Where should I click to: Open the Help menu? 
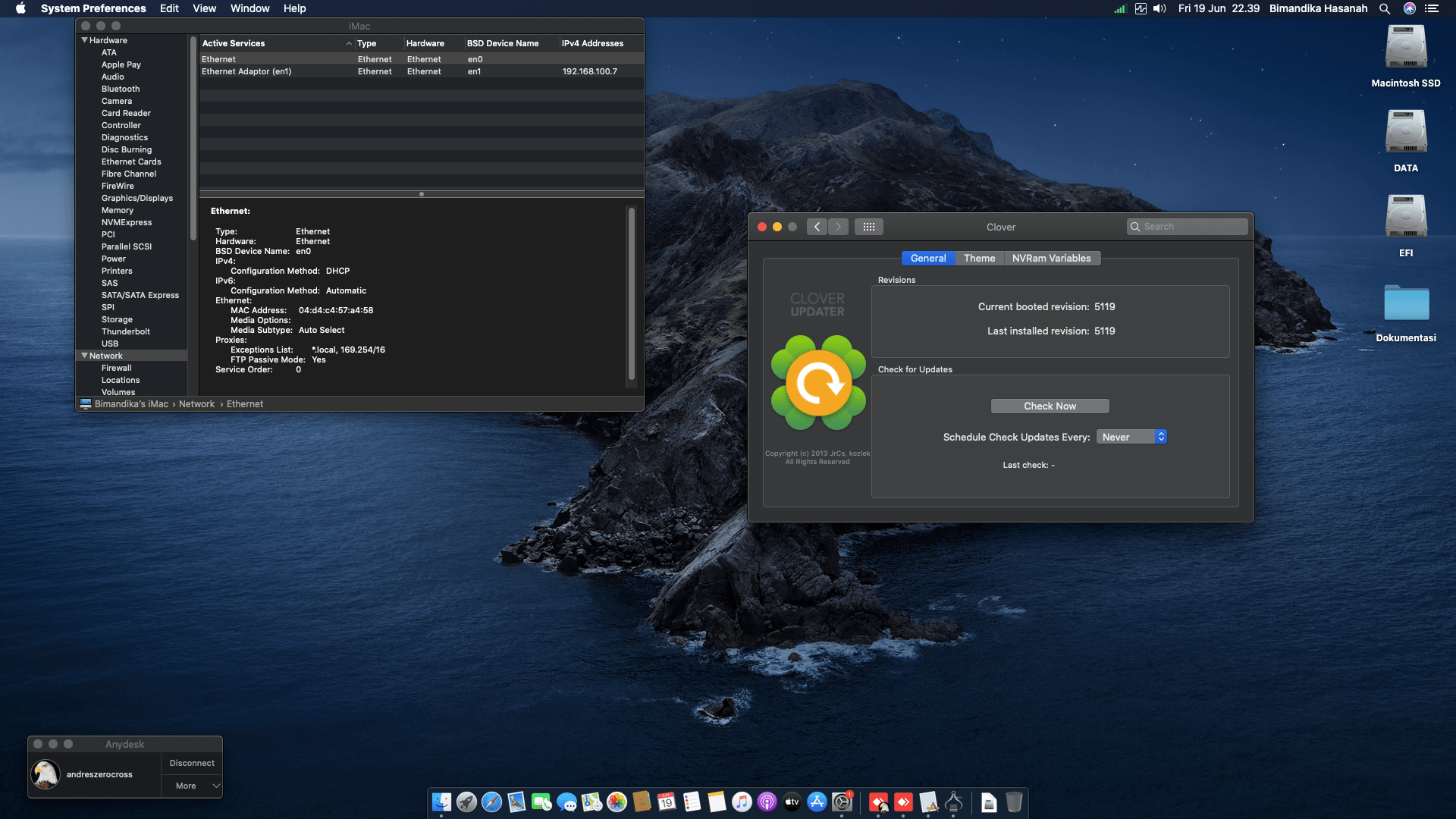[295, 8]
